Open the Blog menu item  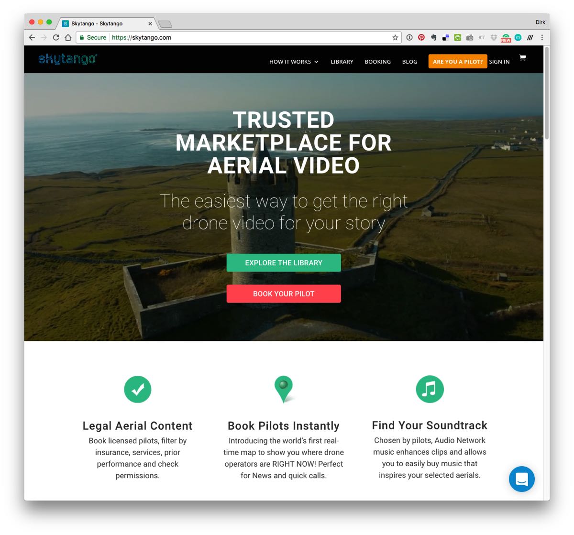tap(409, 62)
